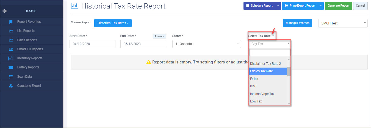Expand the Print/Export Report dropdown arrow
The width and height of the screenshot is (371, 128).
pos(321,6)
